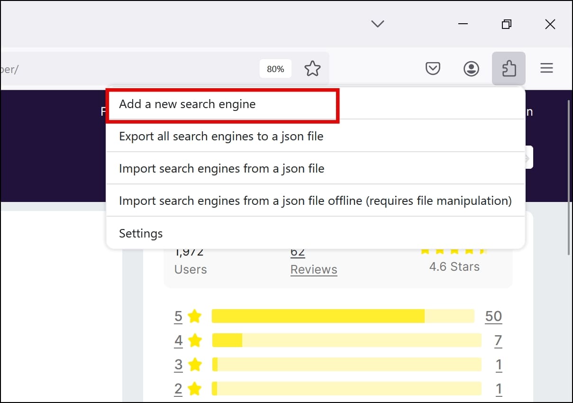This screenshot has height=403, width=573.
Task: Click the address bar URL field
Action: point(128,69)
